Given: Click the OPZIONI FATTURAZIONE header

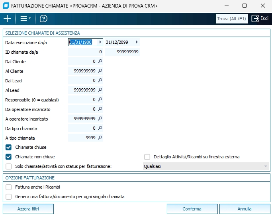Looking at the screenshot, I should tap(30, 178).
